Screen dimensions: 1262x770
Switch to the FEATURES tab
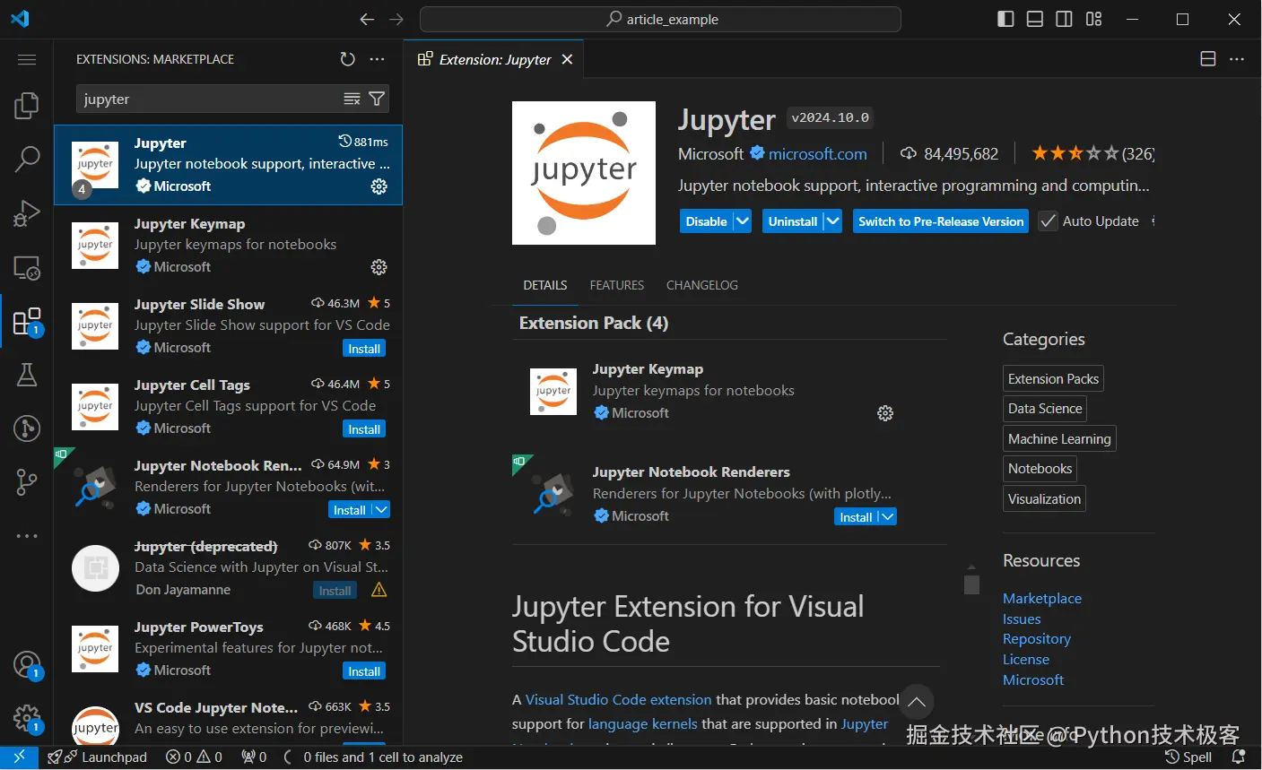pyautogui.click(x=617, y=285)
